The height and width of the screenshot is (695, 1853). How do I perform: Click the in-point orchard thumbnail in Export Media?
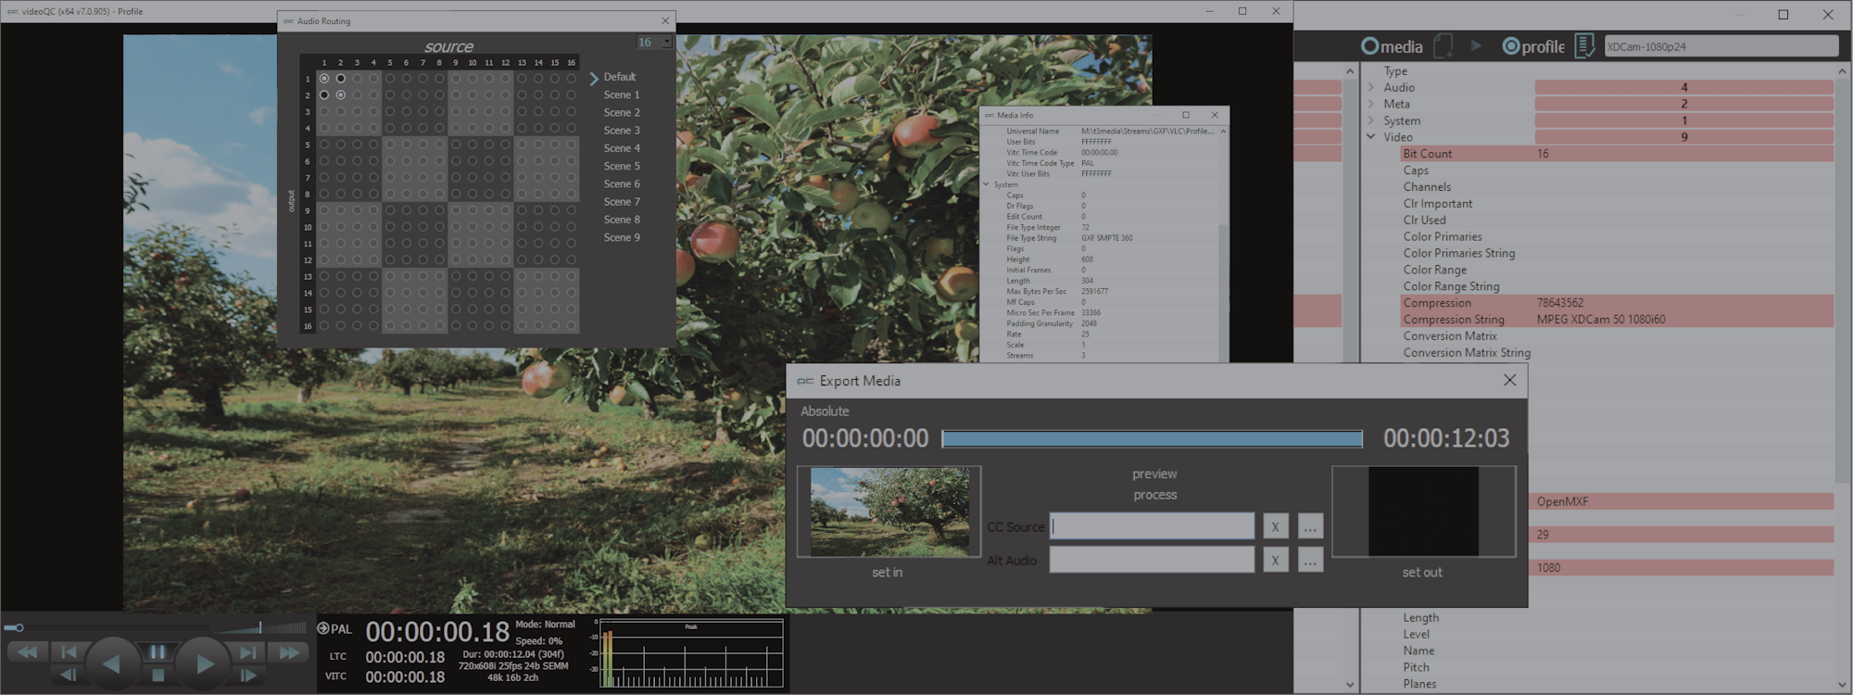(x=889, y=512)
